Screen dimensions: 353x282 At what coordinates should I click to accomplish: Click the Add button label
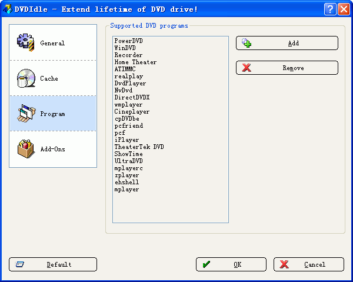point(294,43)
